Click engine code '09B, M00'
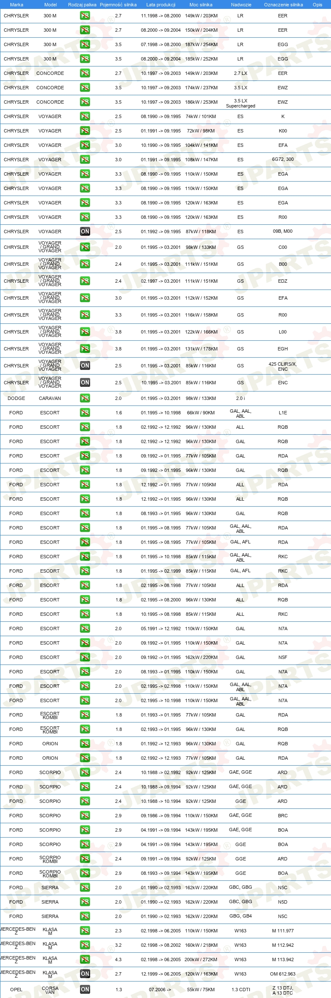The height and width of the screenshot is (998, 331). click(283, 231)
